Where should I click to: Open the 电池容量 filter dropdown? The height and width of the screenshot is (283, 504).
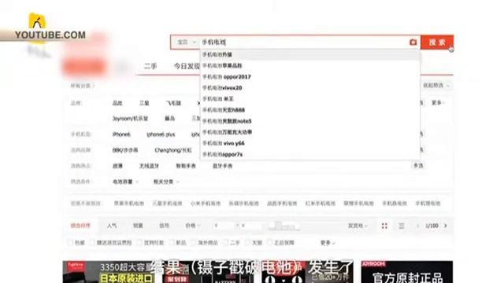tap(125, 182)
